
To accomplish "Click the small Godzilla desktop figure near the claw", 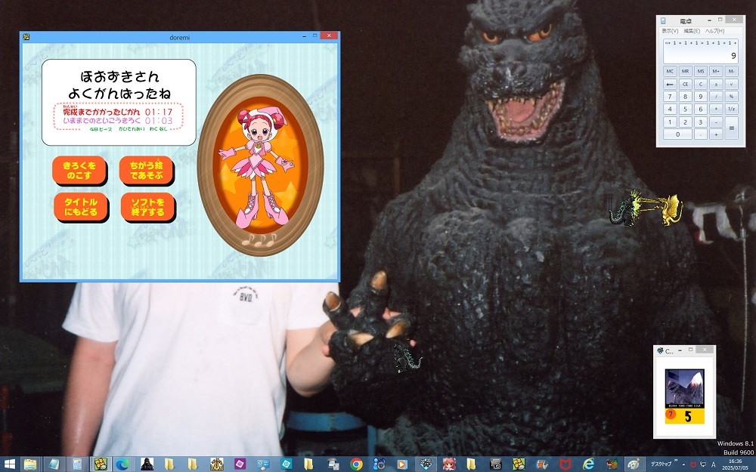I will click(407, 359).
